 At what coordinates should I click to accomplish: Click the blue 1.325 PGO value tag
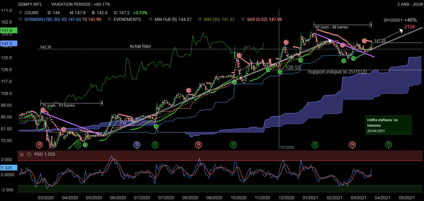[x=9, y=167]
